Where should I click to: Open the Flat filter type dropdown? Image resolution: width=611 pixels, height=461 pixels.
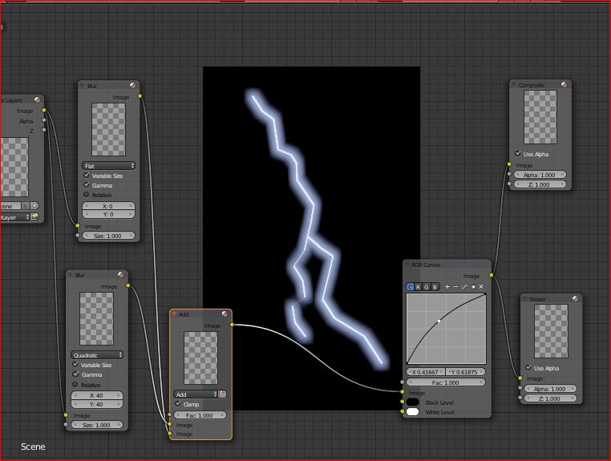tap(109, 166)
